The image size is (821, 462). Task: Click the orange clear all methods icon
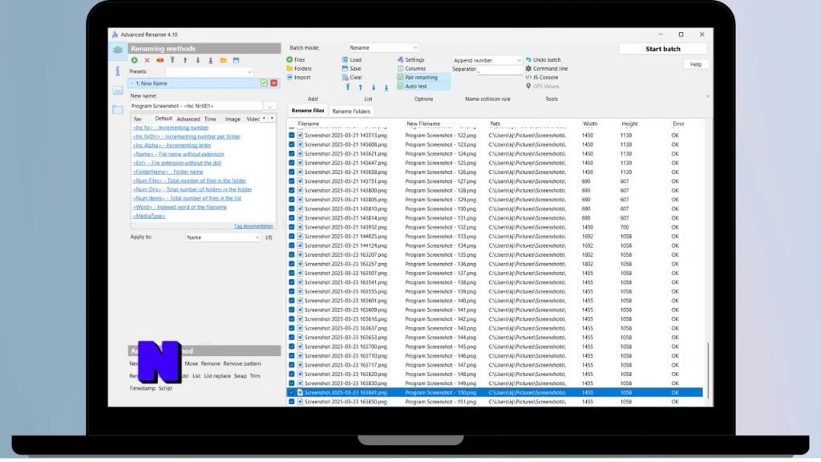pyautogui.click(x=160, y=60)
